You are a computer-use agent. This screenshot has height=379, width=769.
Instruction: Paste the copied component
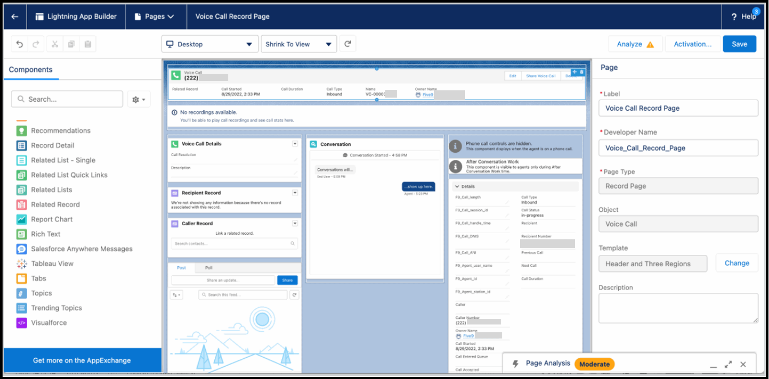tap(88, 44)
